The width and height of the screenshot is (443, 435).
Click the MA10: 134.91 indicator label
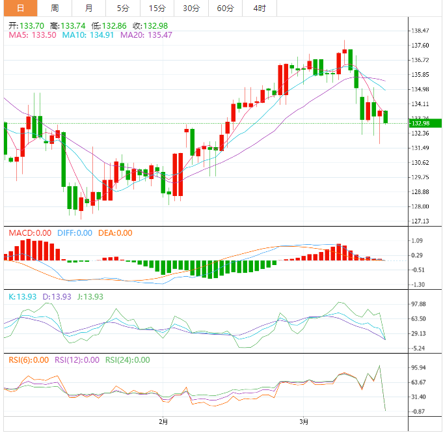point(88,35)
